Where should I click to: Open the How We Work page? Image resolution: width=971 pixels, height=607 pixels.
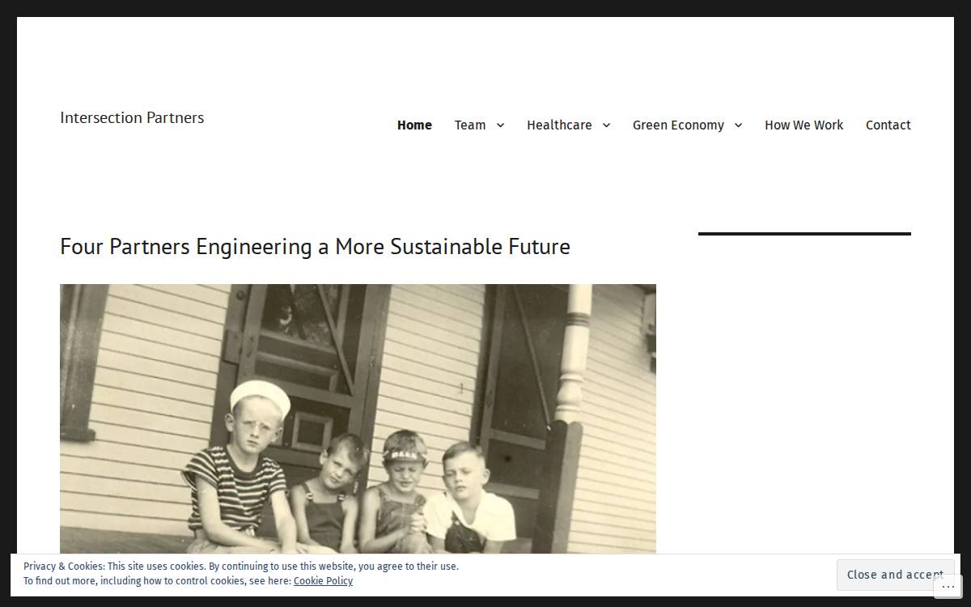coord(804,125)
